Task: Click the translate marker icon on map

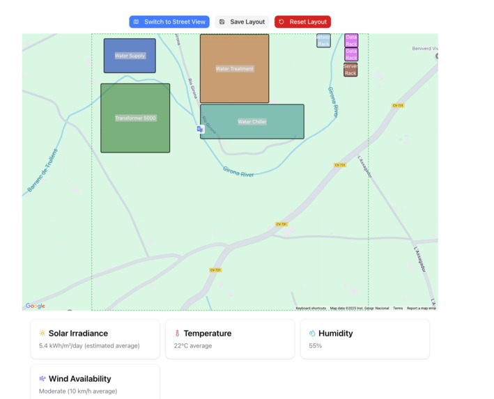Action: coord(200,129)
